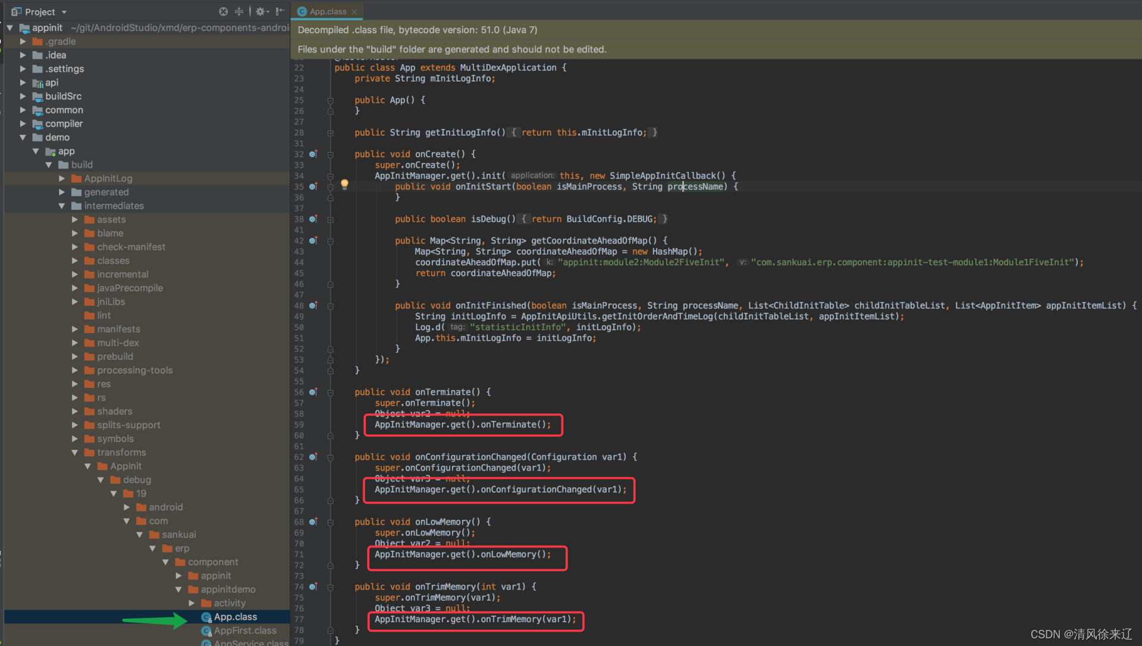
Task: Expand the .gradle folder
Action: (x=23, y=41)
